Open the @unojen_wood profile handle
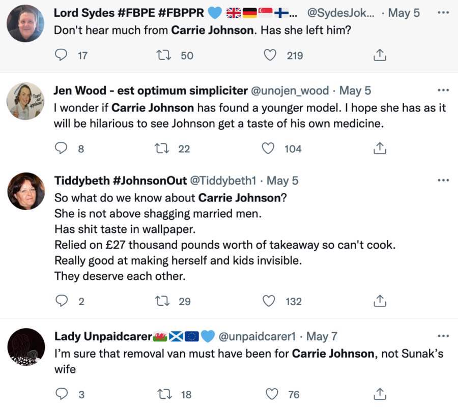The height and width of the screenshot is (408, 458). click(290, 91)
